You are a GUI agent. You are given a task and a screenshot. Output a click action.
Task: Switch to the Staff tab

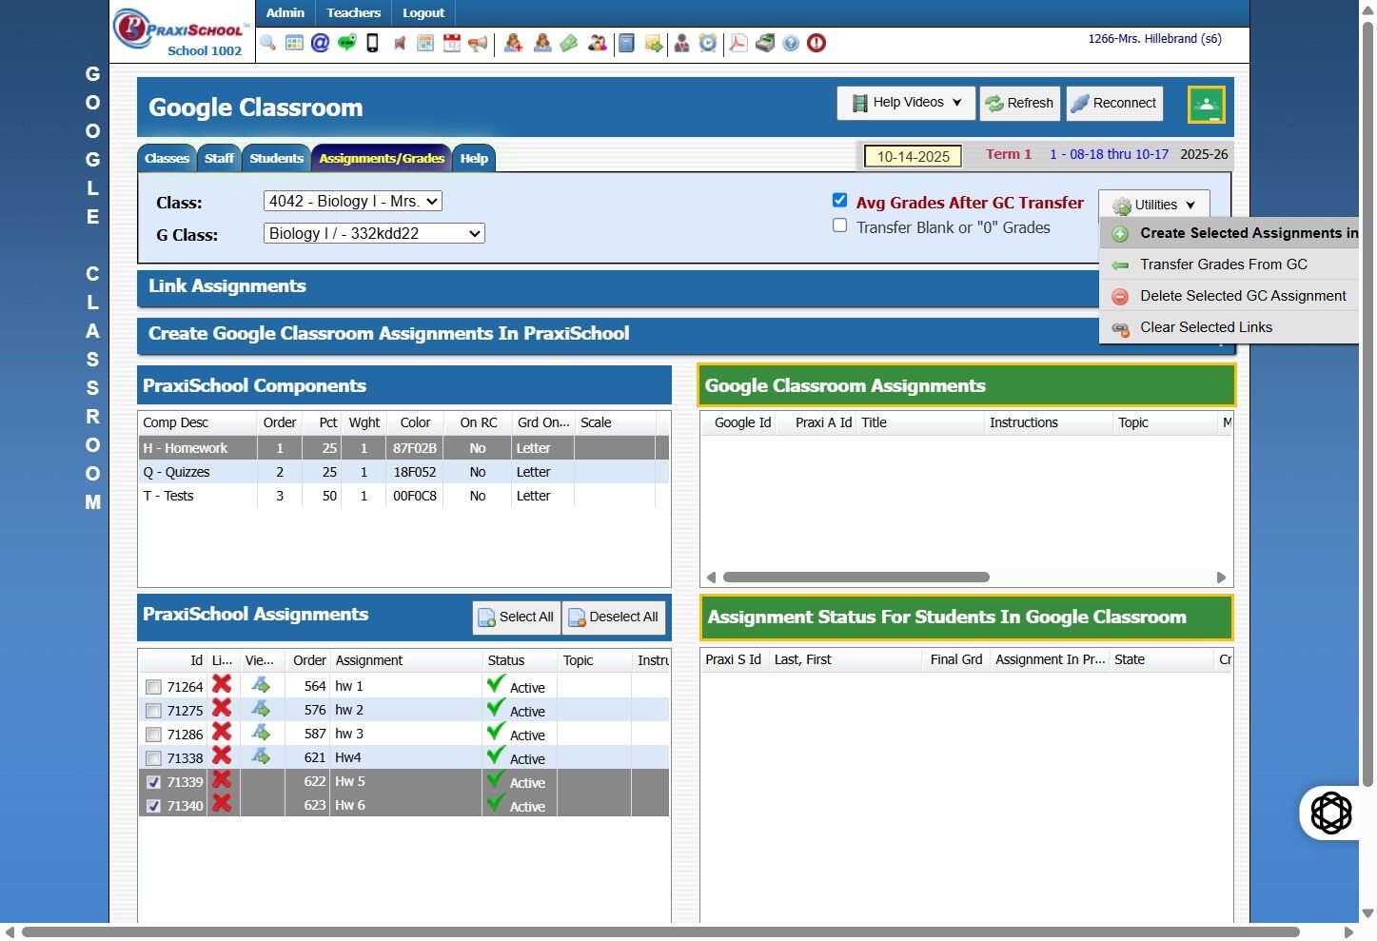point(219,158)
